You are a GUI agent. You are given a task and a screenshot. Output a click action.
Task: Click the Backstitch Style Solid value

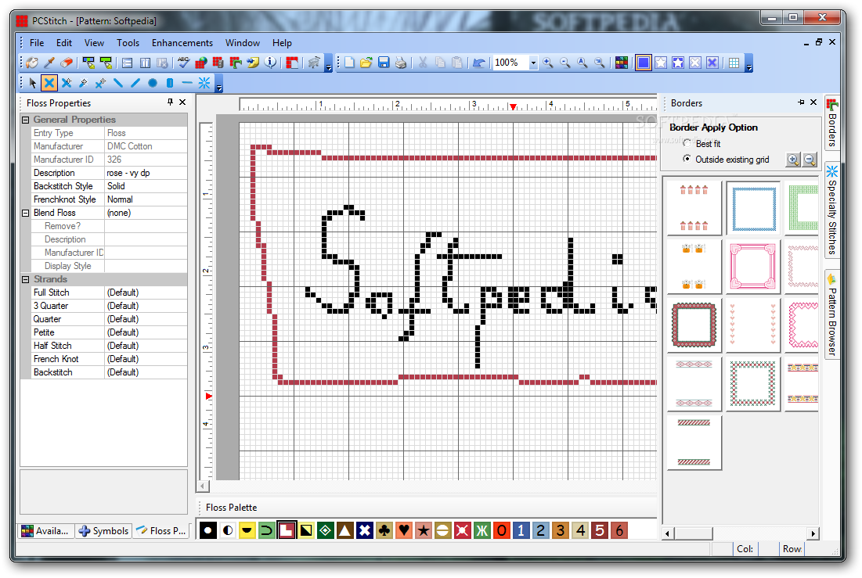pos(146,186)
